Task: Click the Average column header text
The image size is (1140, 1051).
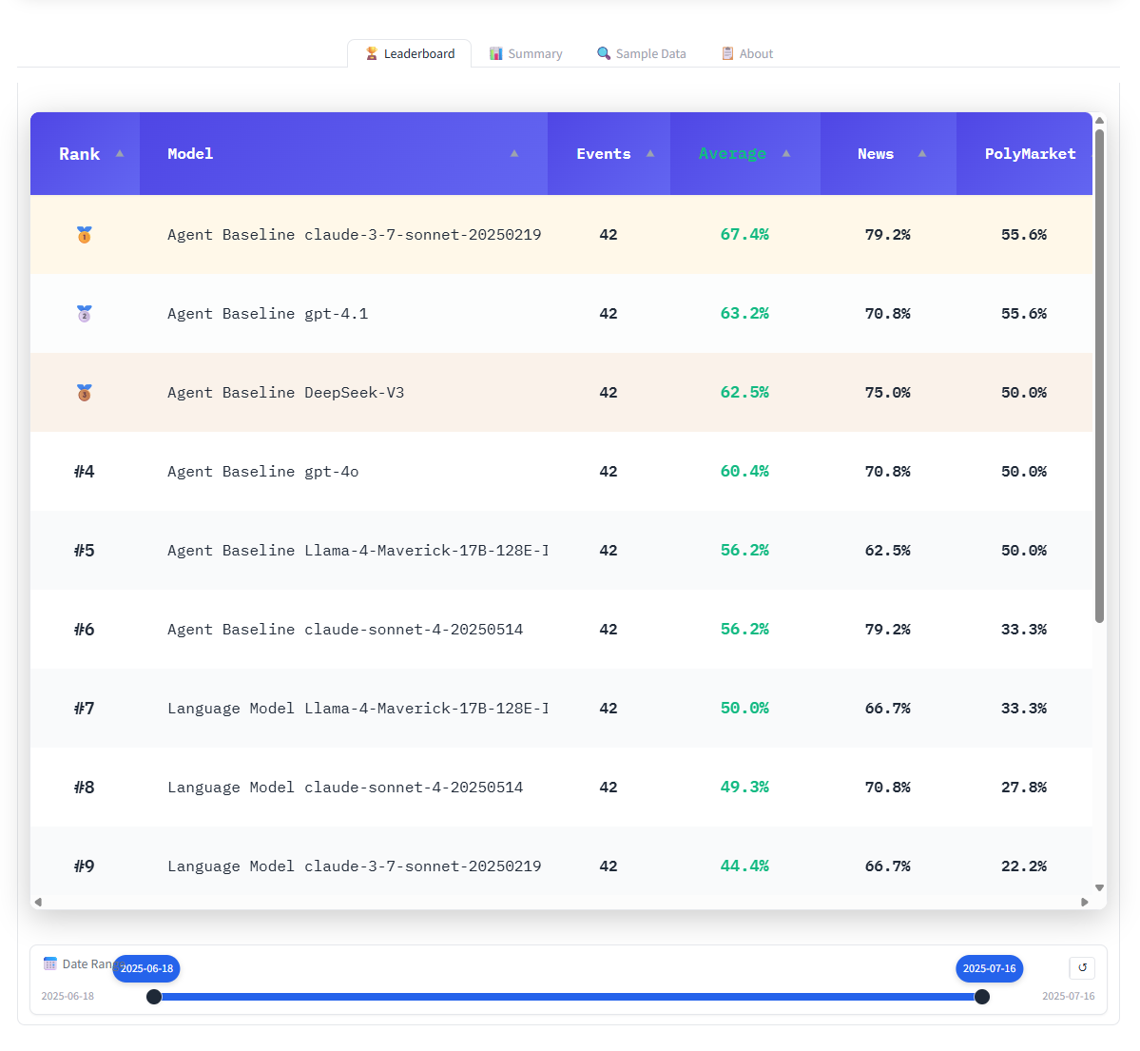Action: (x=732, y=153)
